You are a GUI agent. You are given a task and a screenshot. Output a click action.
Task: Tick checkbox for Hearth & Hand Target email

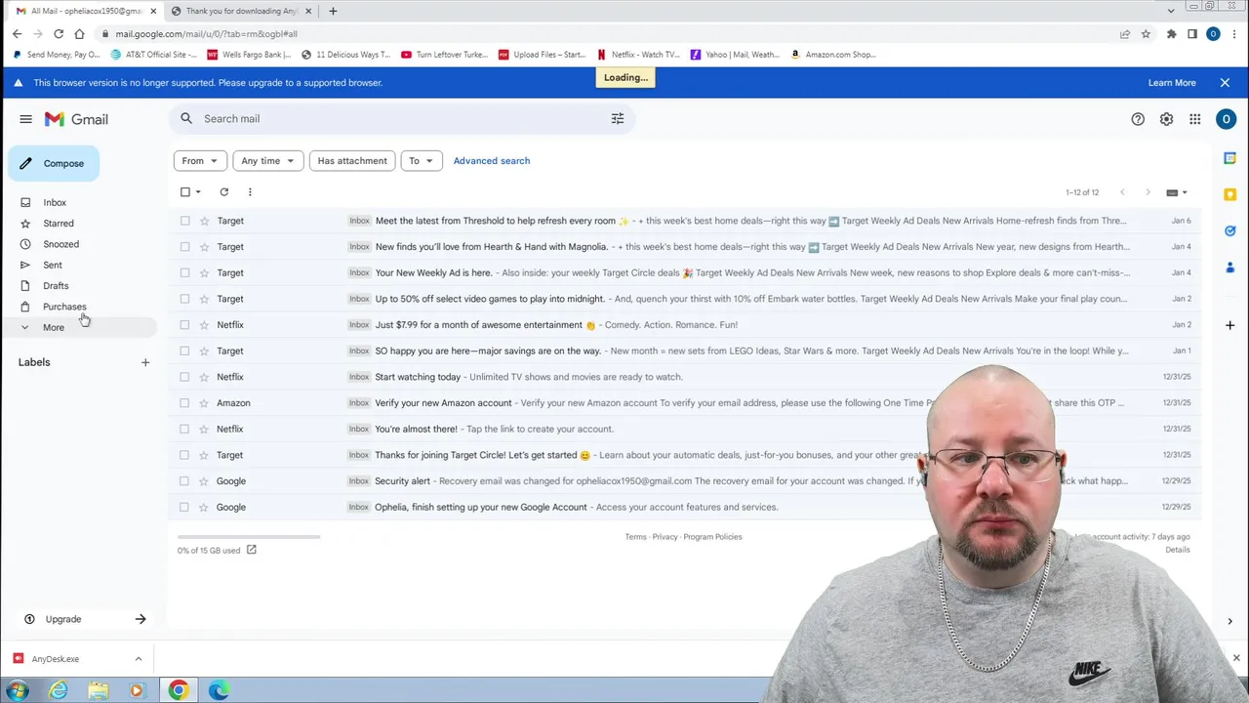coord(185,247)
